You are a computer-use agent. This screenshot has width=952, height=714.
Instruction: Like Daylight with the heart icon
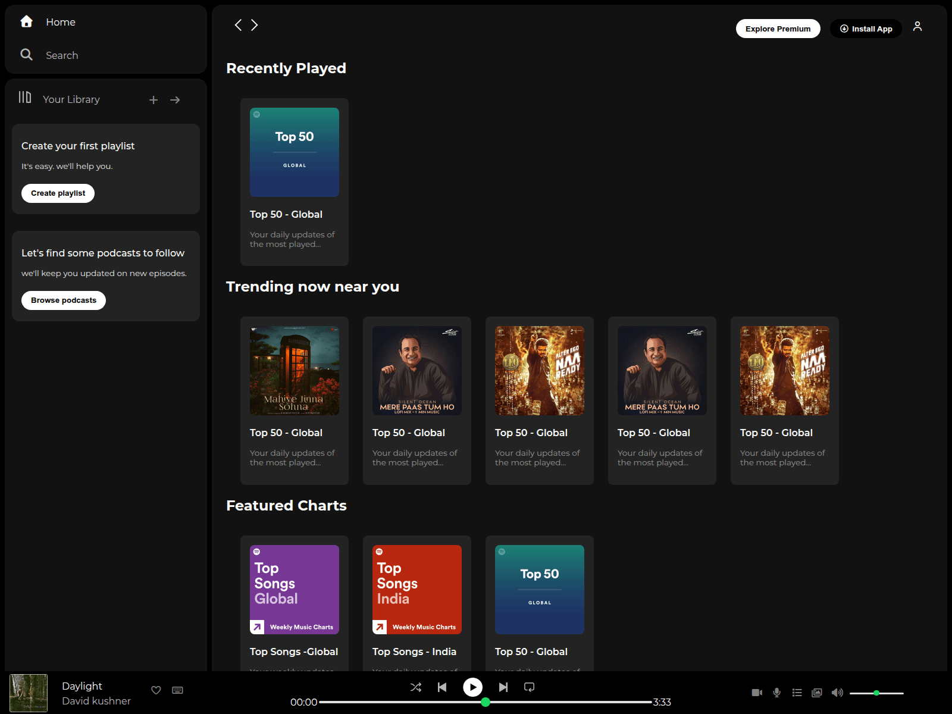(x=156, y=690)
